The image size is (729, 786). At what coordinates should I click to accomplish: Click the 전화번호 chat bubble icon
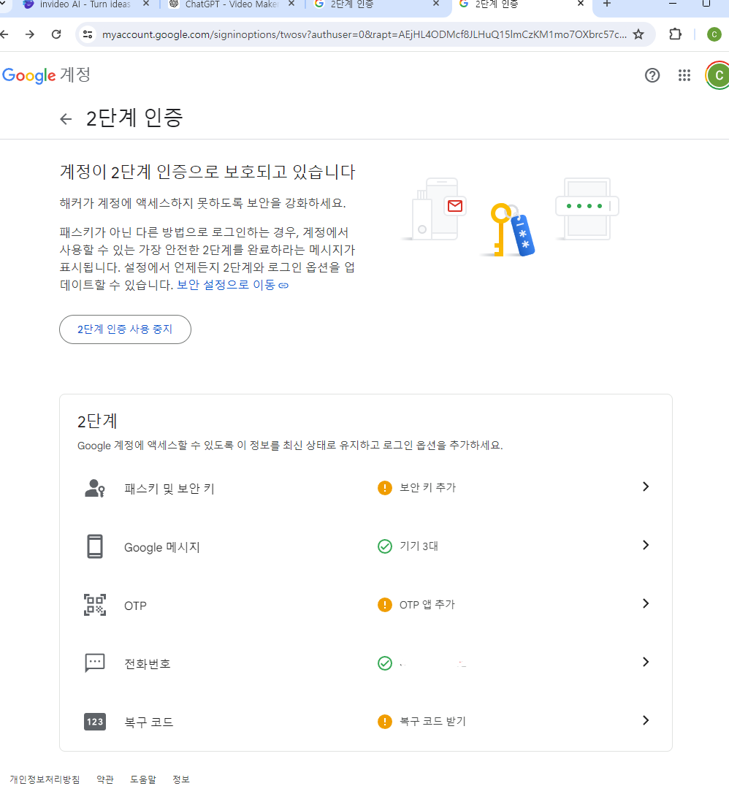click(95, 663)
